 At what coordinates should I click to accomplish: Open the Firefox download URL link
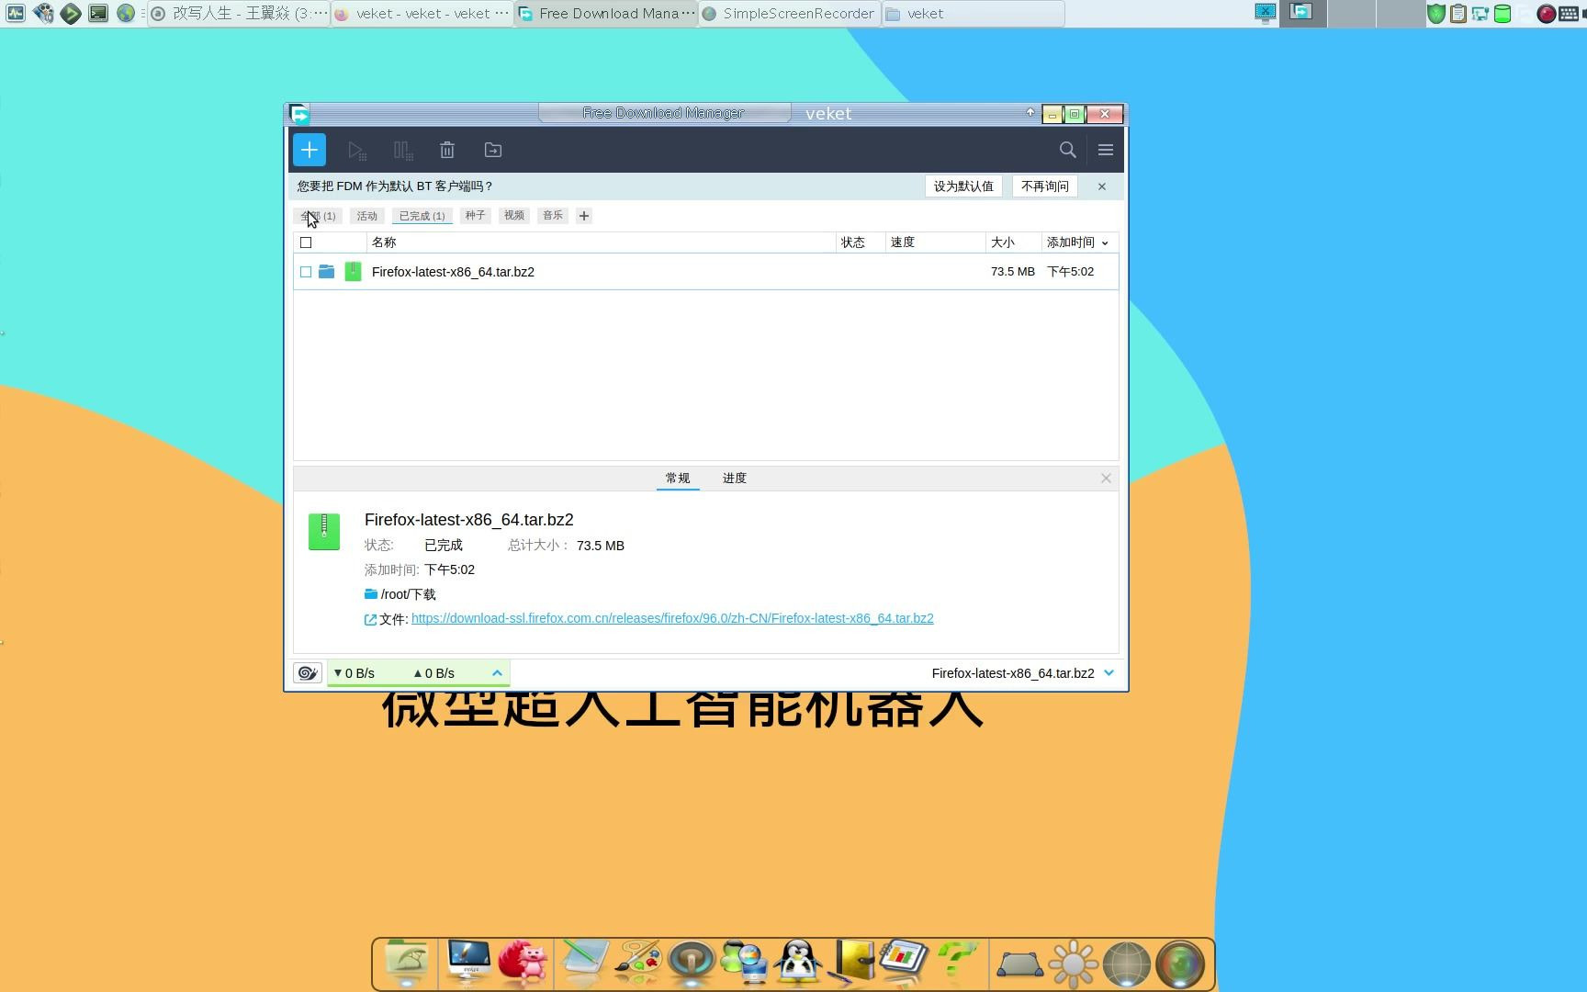point(671,618)
